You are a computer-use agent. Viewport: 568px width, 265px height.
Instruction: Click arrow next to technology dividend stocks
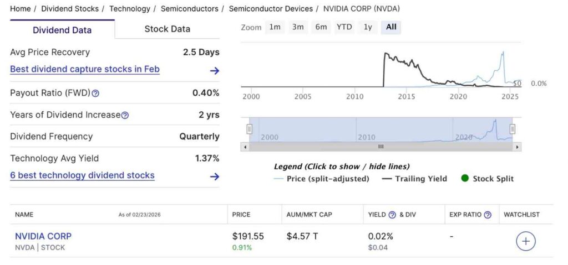pyautogui.click(x=215, y=176)
